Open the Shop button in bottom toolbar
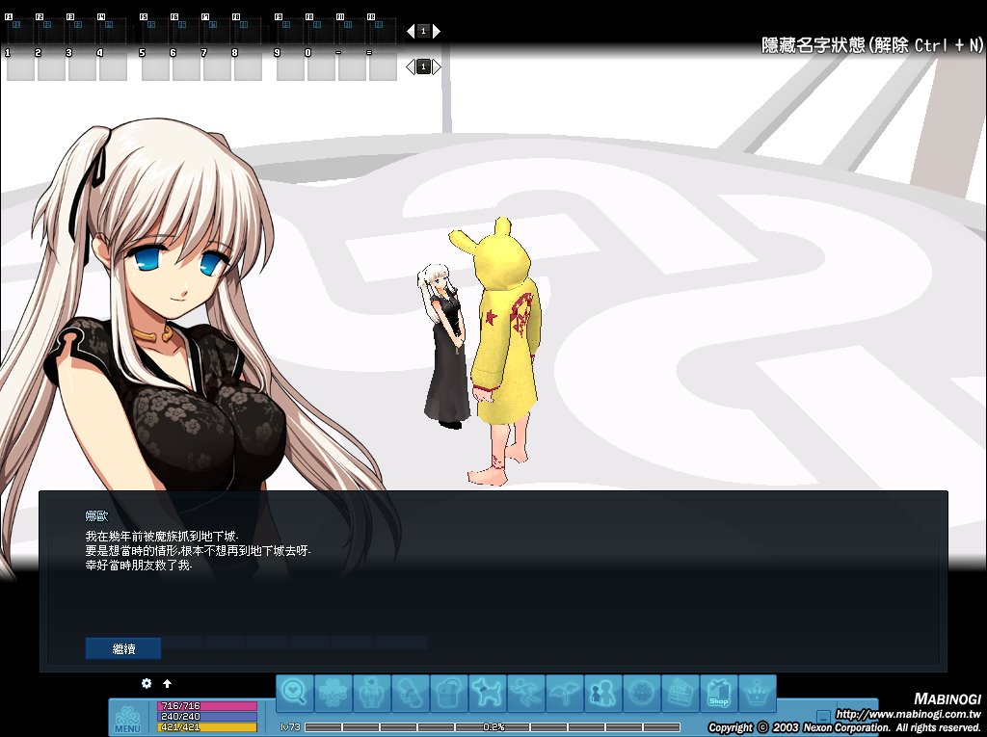The width and height of the screenshot is (987, 737). tap(719, 693)
